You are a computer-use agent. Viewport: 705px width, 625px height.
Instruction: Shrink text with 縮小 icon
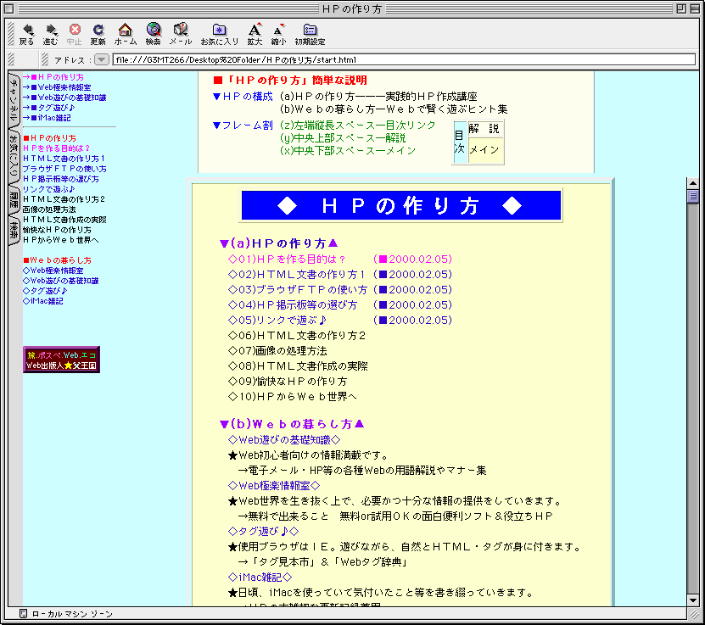pyautogui.click(x=278, y=31)
